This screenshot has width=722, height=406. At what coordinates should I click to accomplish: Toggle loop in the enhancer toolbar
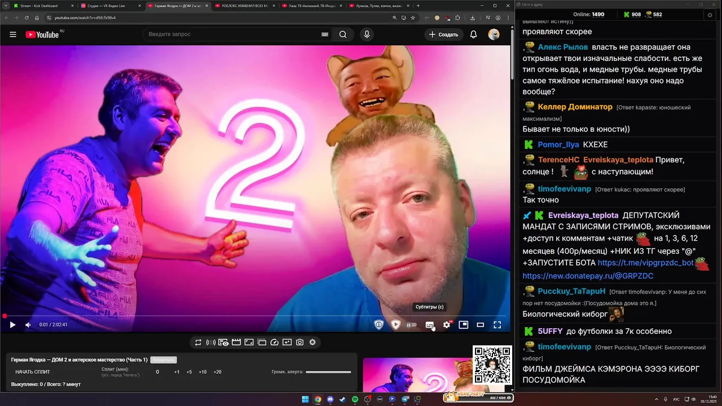(198, 342)
